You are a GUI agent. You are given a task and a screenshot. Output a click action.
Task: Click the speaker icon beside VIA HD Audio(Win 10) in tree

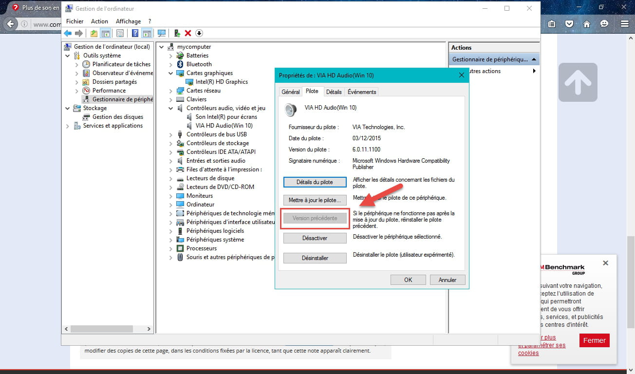tap(190, 126)
